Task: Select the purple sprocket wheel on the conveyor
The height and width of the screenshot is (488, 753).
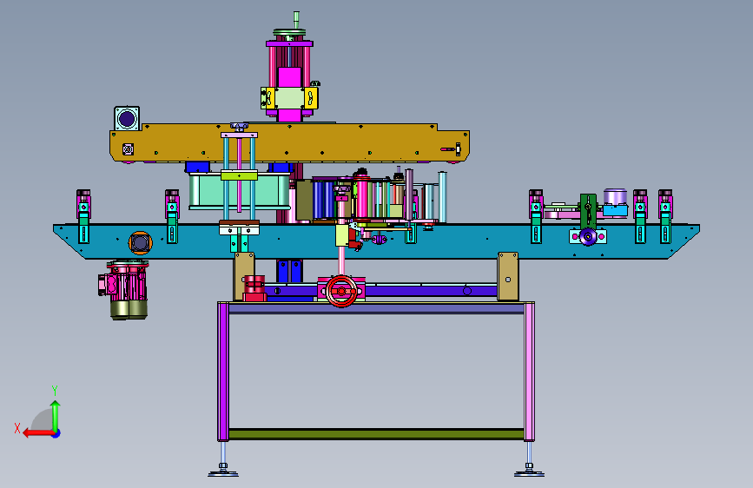Action: tap(588, 237)
